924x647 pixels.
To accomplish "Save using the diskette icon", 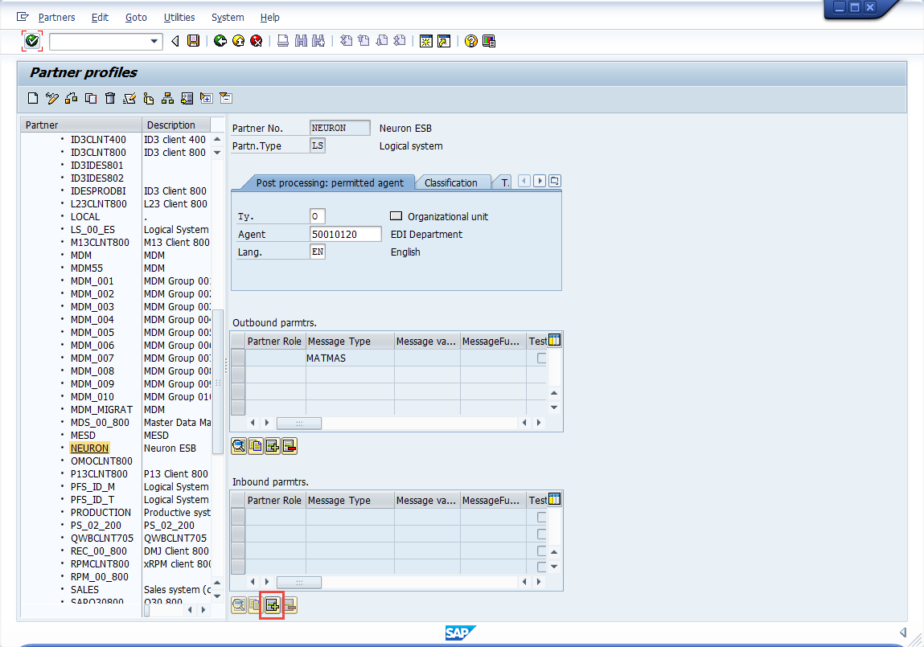I will [x=193, y=41].
